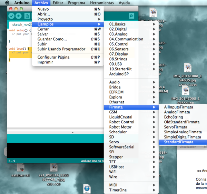Open the AnalogFirmata example
Viewport: 207px width, 194px height.
(x=183, y=112)
